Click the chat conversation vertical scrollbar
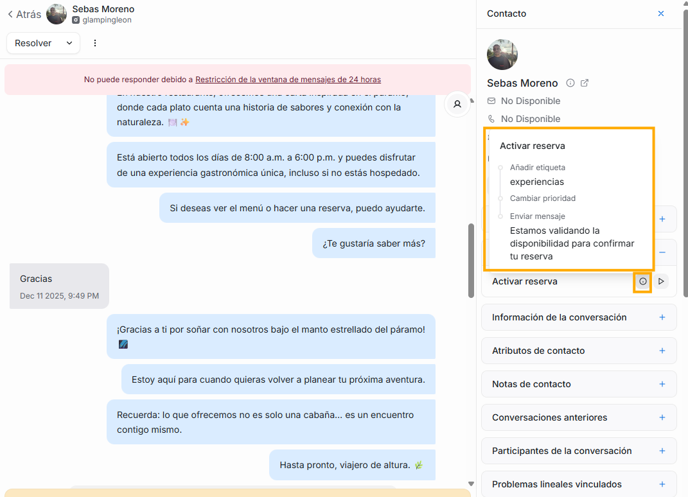Screen dimensions: 688x497 (x=471, y=260)
